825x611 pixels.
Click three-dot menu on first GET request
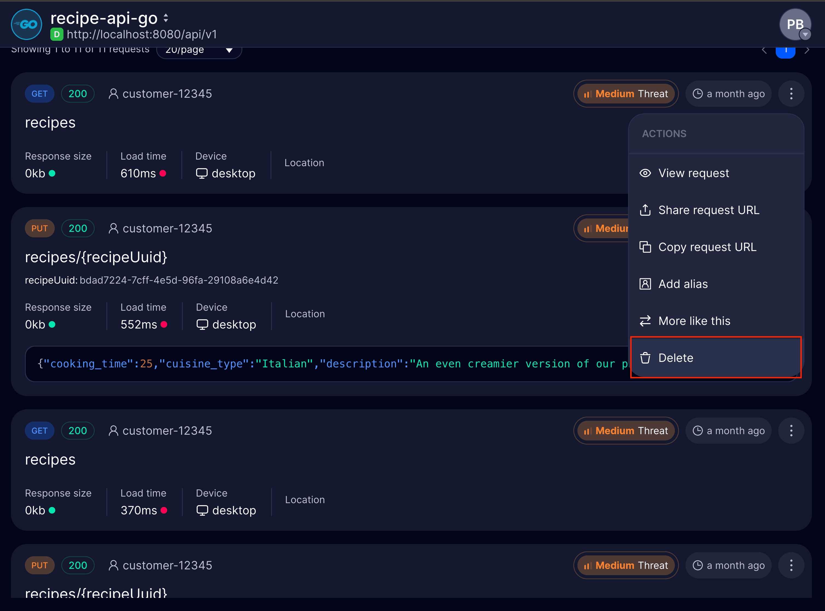pyautogui.click(x=791, y=94)
